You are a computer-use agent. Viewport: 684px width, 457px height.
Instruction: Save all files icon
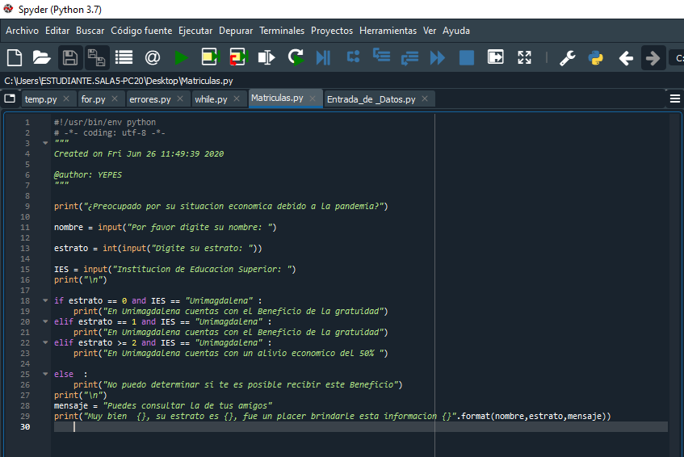pyautogui.click(x=96, y=57)
